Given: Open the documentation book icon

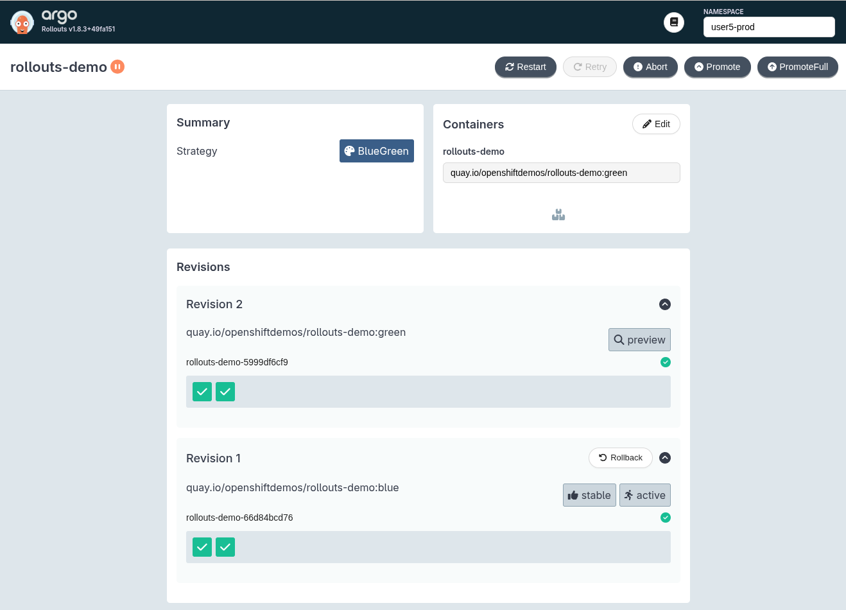Looking at the screenshot, I should coord(674,22).
